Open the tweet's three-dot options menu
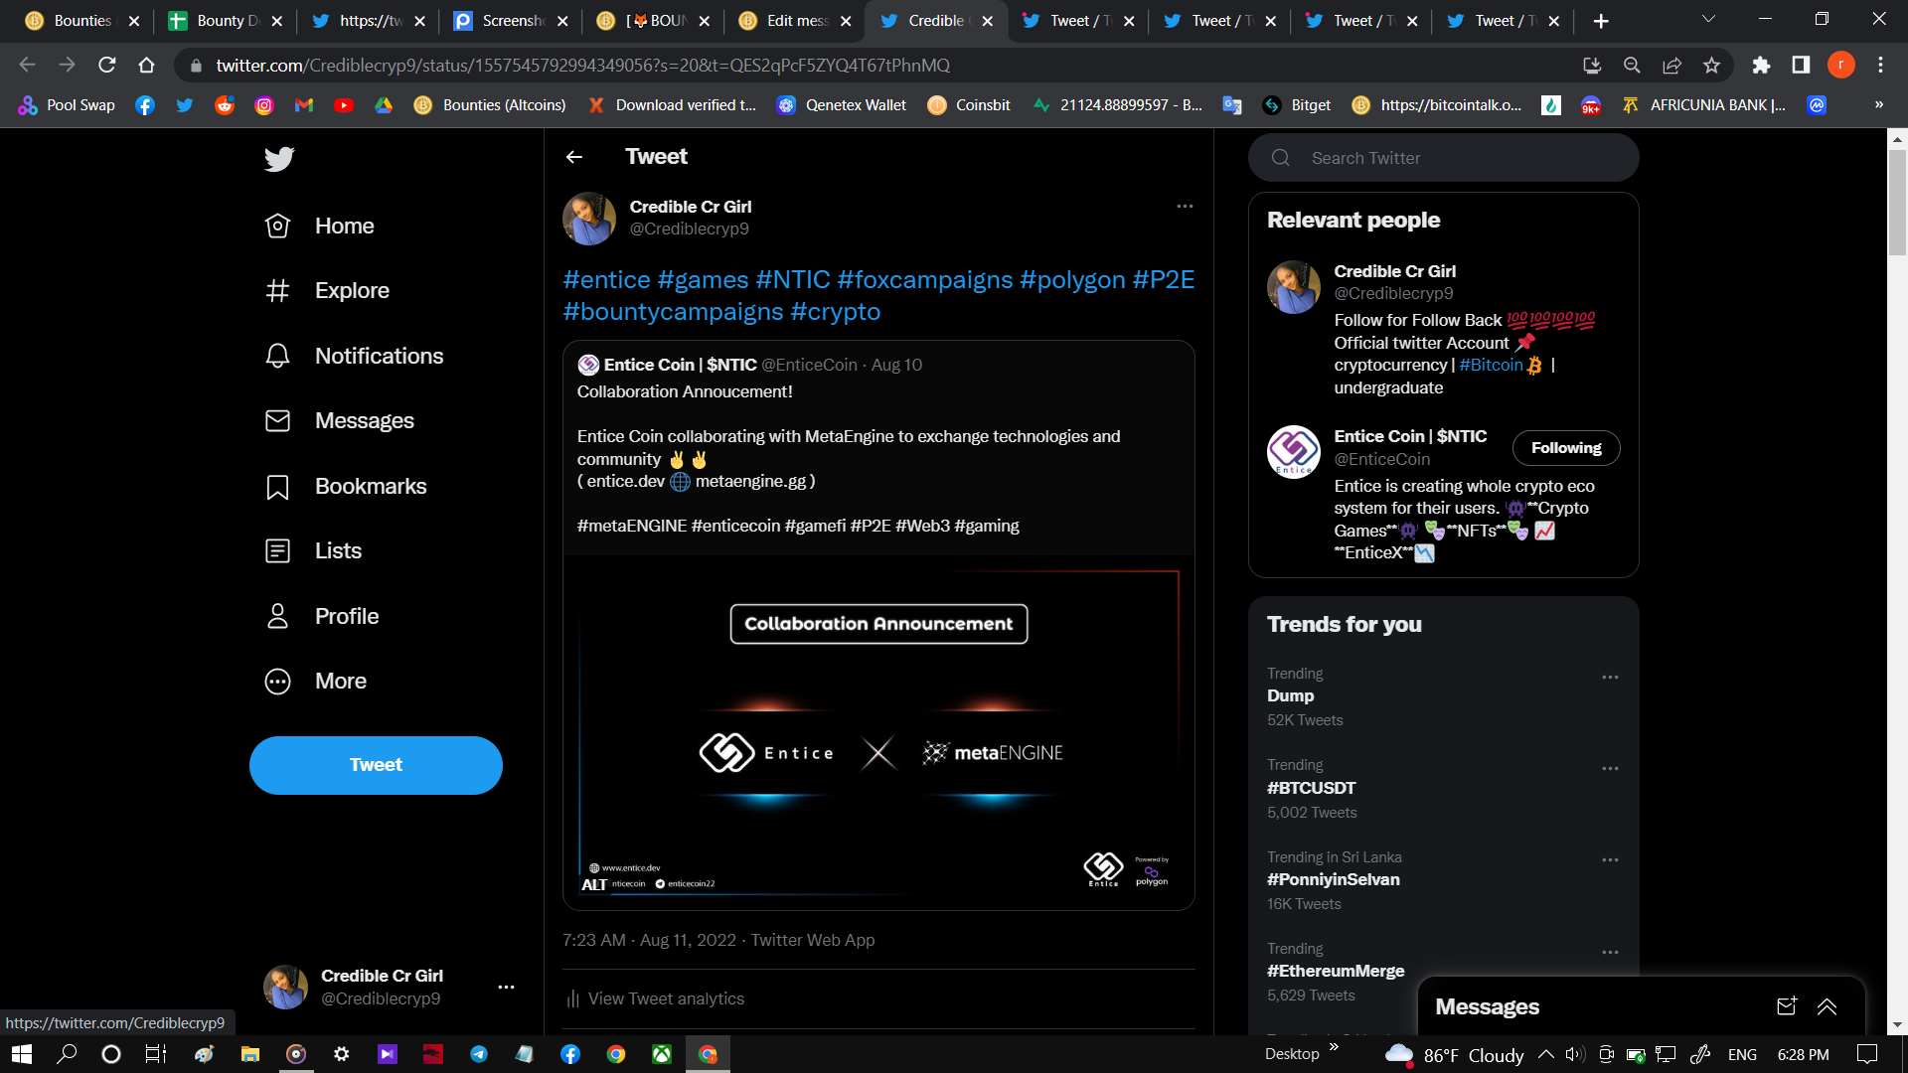The width and height of the screenshot is (1908, 1073). [1185, 207]
